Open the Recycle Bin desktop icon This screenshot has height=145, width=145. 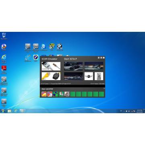tap(4, 36)
